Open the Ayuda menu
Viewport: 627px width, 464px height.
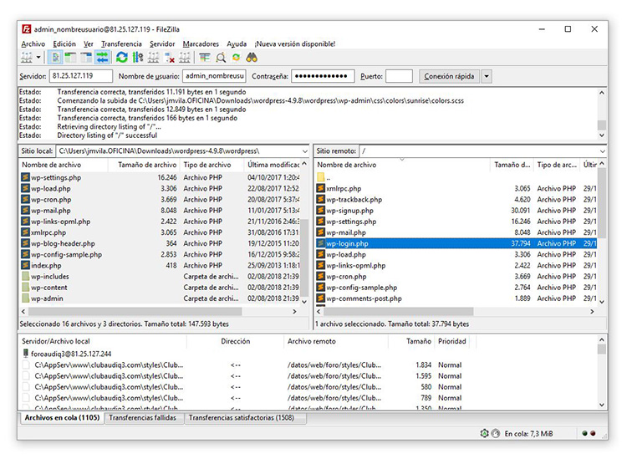(237, 44)
